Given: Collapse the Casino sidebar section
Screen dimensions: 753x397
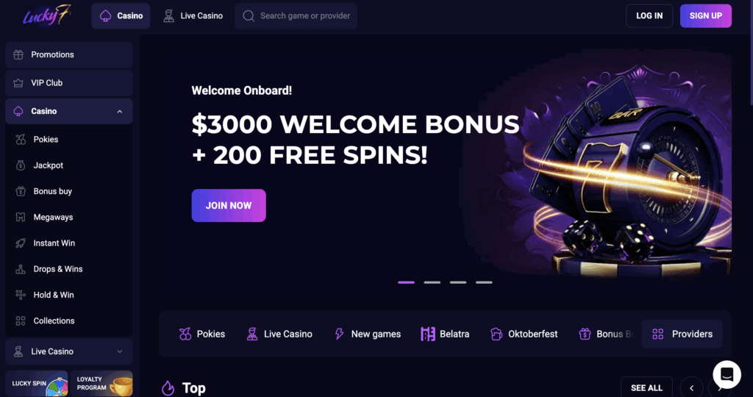Looking at the screenshot, I should pyautogui.click(x=120, y=111).
